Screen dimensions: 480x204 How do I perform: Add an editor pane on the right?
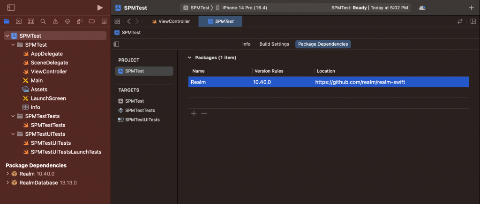473,21
